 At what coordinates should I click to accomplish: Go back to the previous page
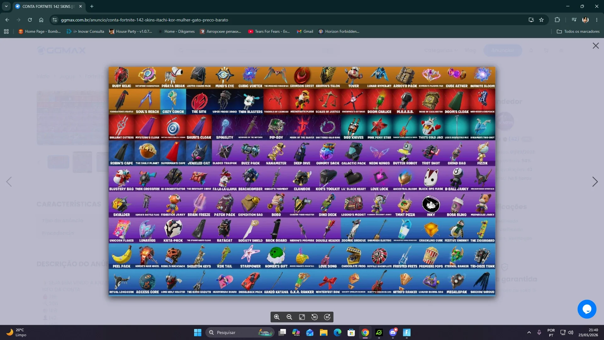click(x=7, y=20)
